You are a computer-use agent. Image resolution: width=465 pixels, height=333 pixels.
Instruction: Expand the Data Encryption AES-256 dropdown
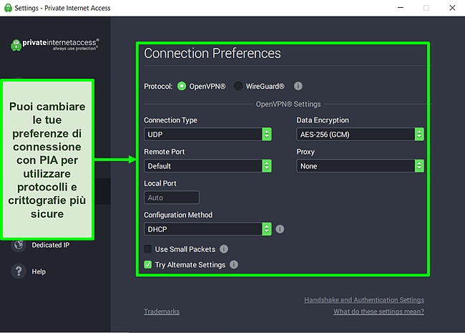(x=360, y=134)
